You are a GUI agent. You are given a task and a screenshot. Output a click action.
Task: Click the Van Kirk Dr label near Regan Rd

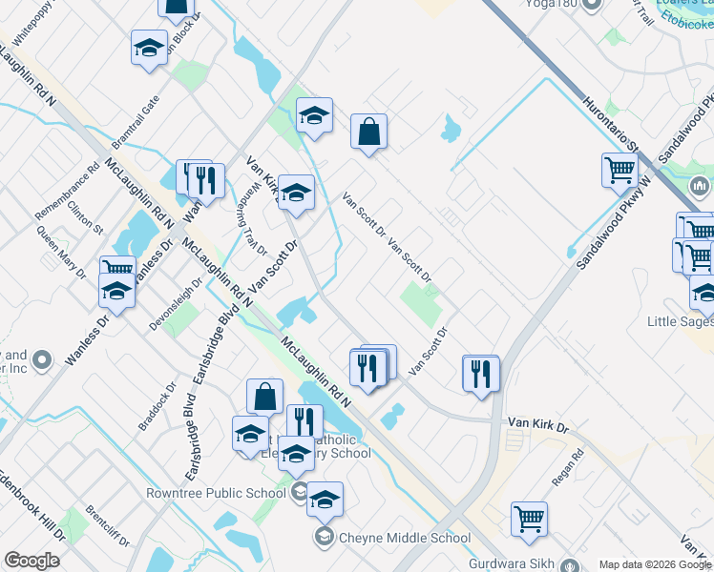tap(538, 424)
